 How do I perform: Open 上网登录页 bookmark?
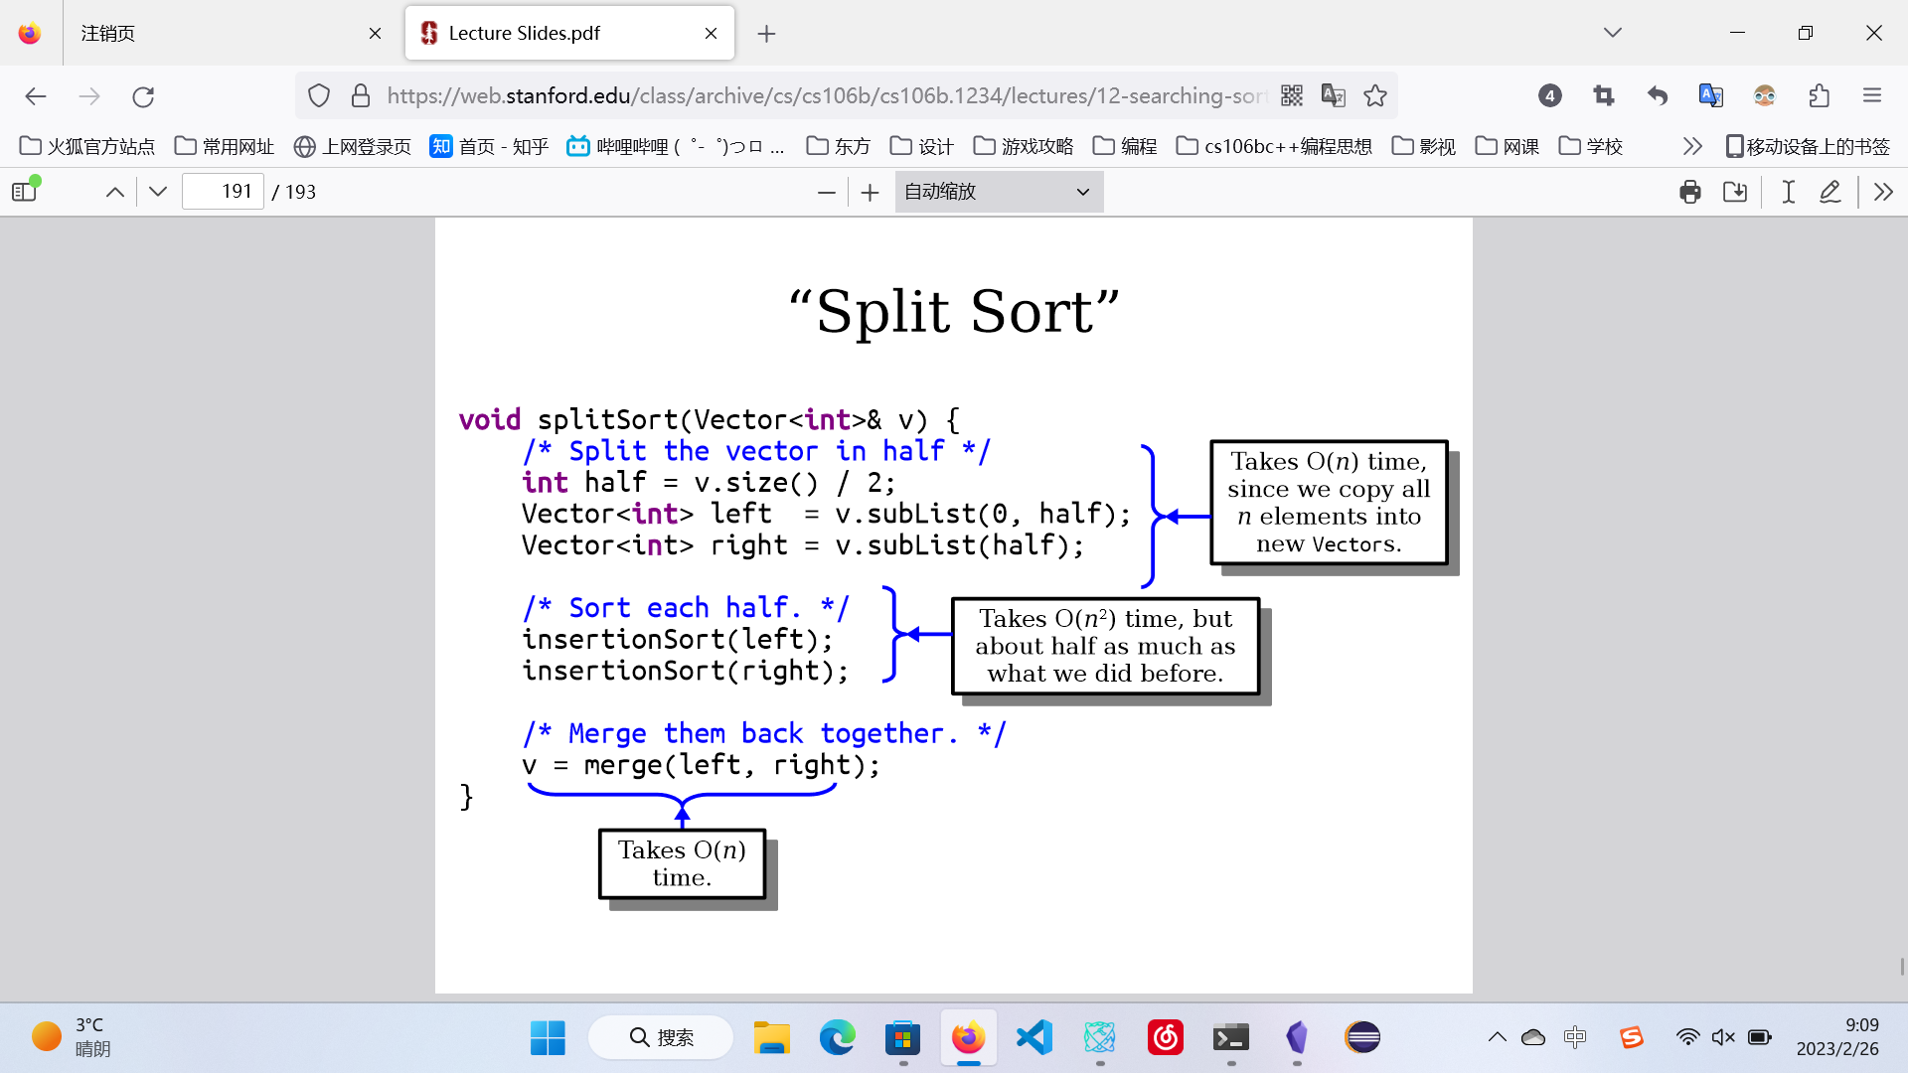pyautogui.click(x=353, y=146)
